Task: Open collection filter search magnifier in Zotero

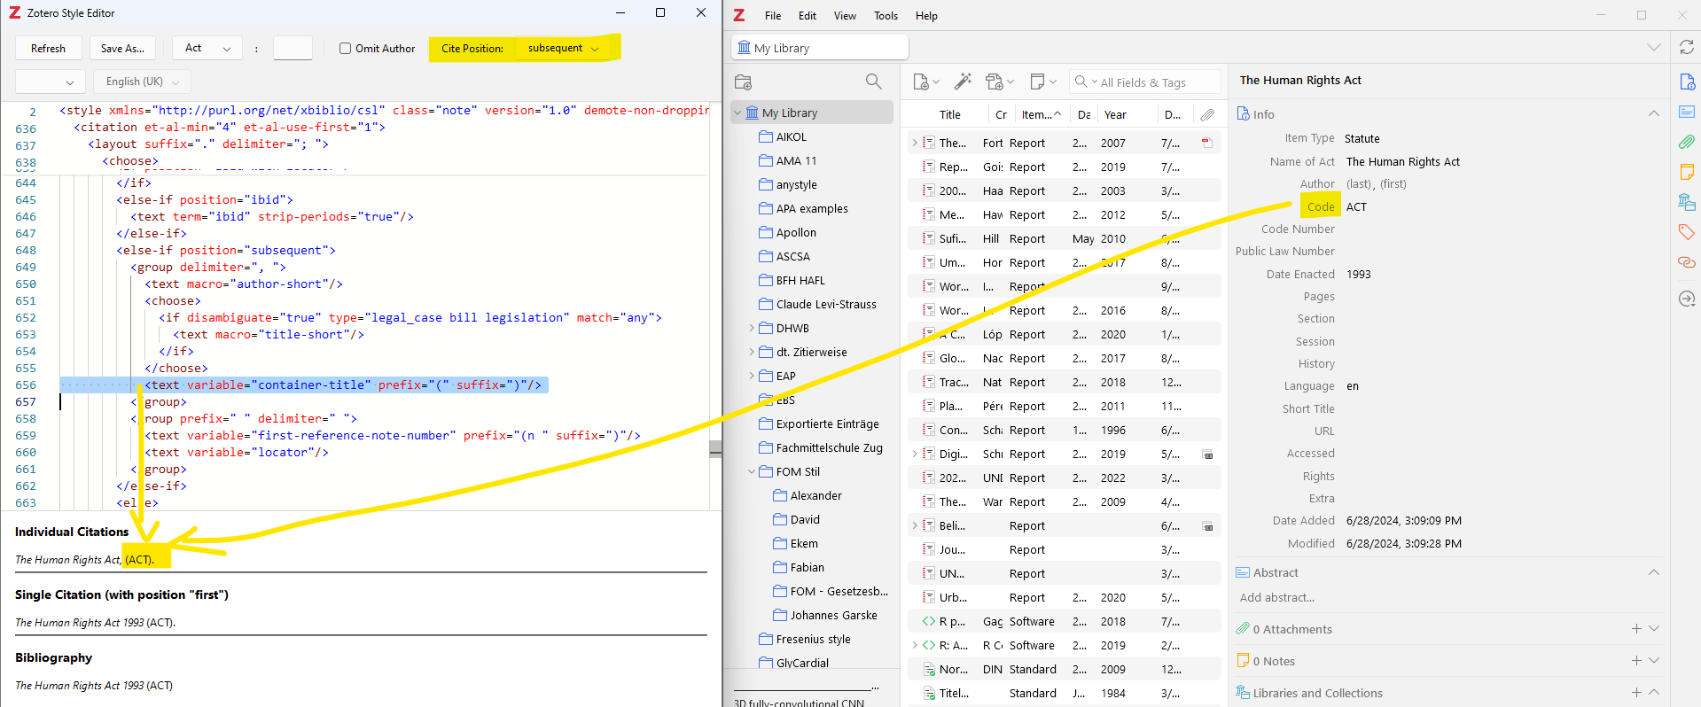Action: 873,82
